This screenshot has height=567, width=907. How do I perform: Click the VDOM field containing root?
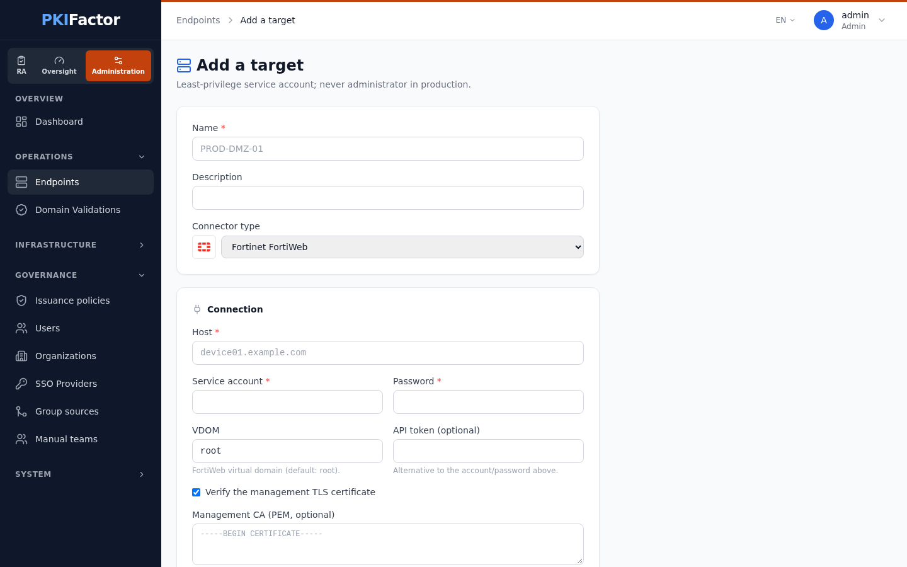287,451
